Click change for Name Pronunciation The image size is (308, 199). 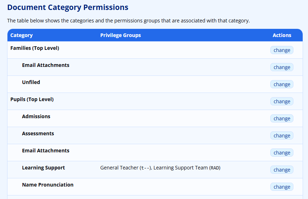point(282,187)
